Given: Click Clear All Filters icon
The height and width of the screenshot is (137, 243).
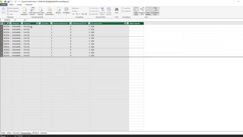Looking at the screenshot, I should [102, 11].
